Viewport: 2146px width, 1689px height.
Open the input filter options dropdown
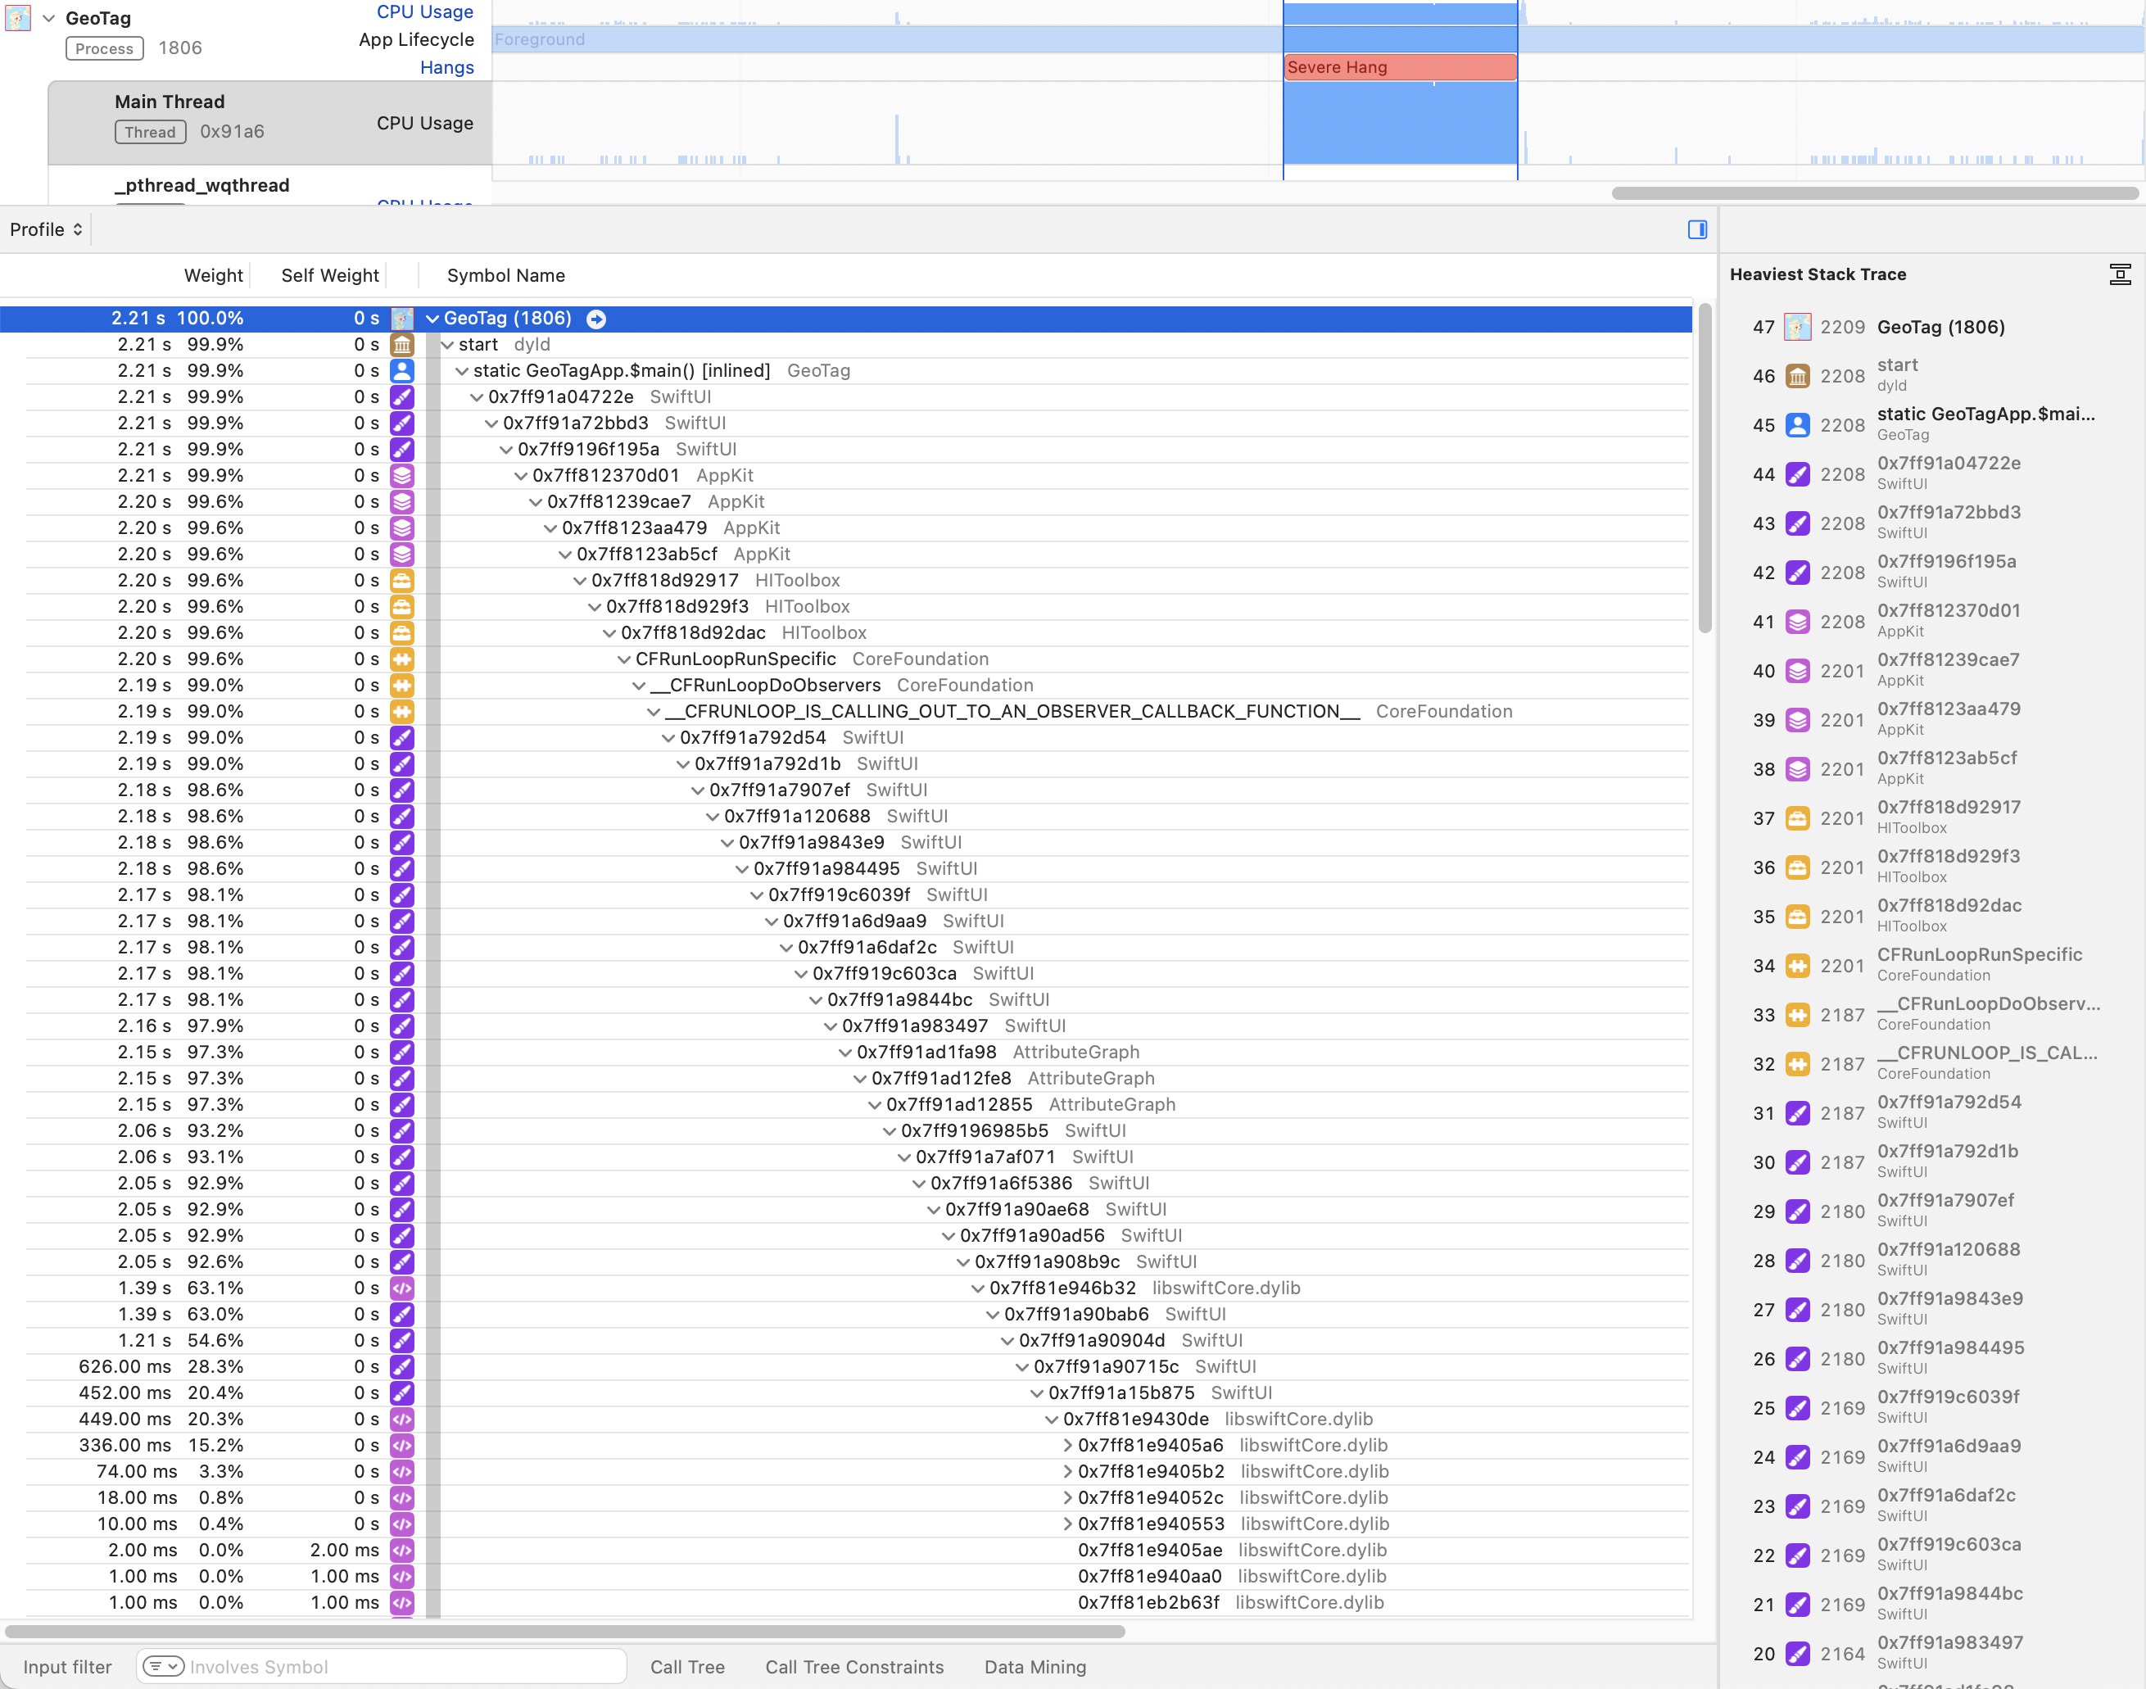(x=163, y=1666)
